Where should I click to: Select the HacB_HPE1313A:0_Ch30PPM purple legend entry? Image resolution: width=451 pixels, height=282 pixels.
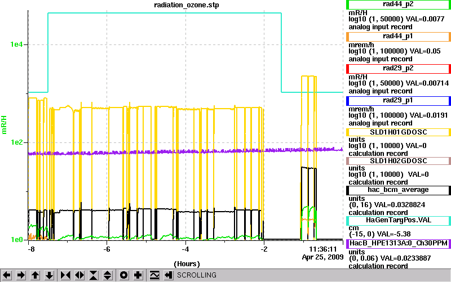pyautogui.click(x=399, y=244)
